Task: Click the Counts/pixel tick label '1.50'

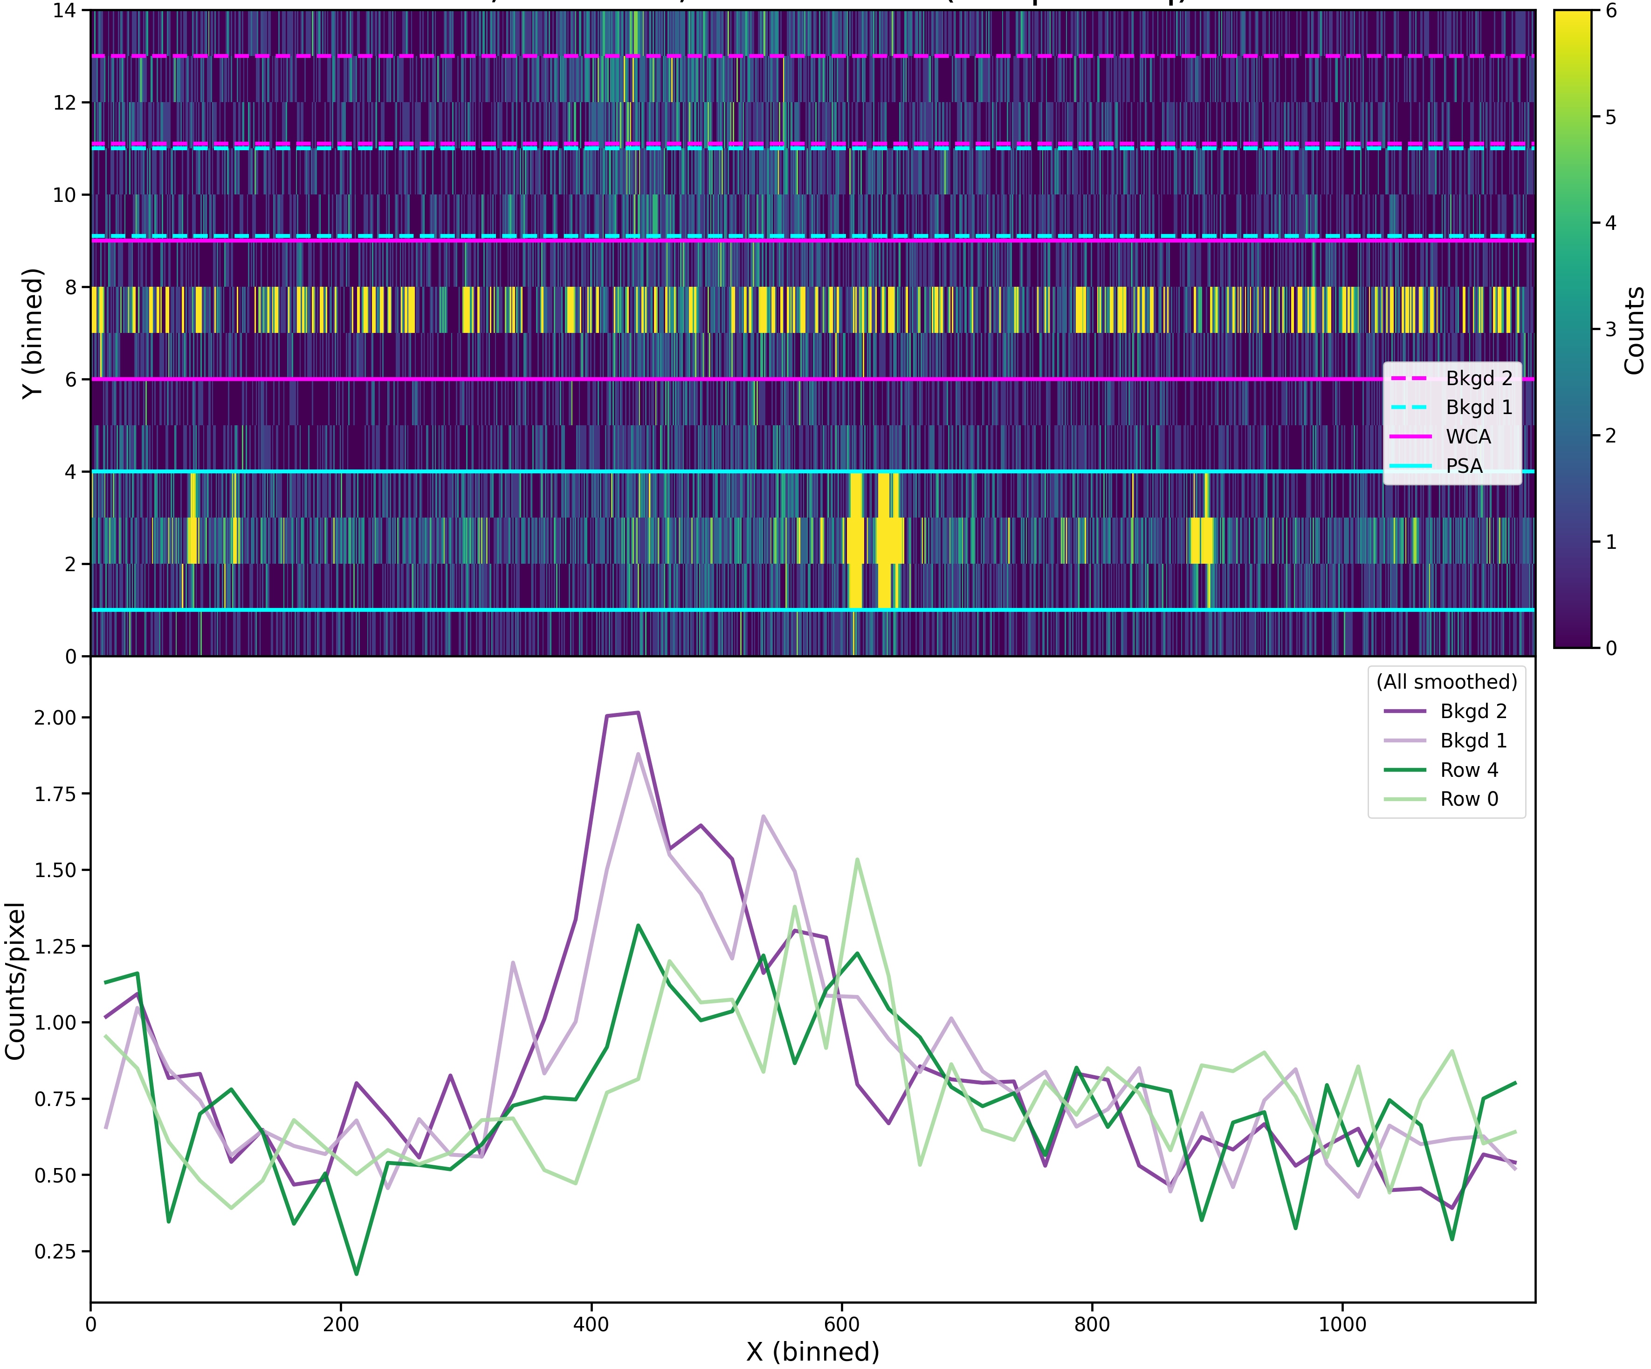Action: point(55,871)
